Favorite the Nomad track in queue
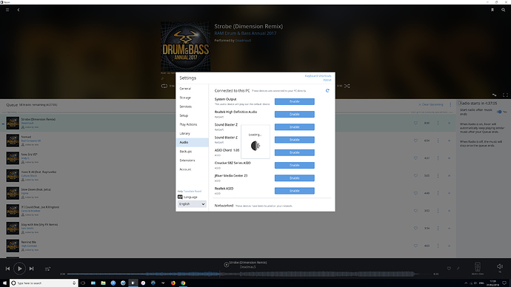This screenshot has height=287, width=511. pos(415,141)
